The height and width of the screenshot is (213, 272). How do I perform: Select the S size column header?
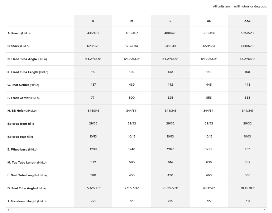coord(93,21)
